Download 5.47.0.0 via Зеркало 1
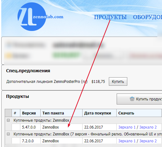162x147 pixels. coord(127,127)
